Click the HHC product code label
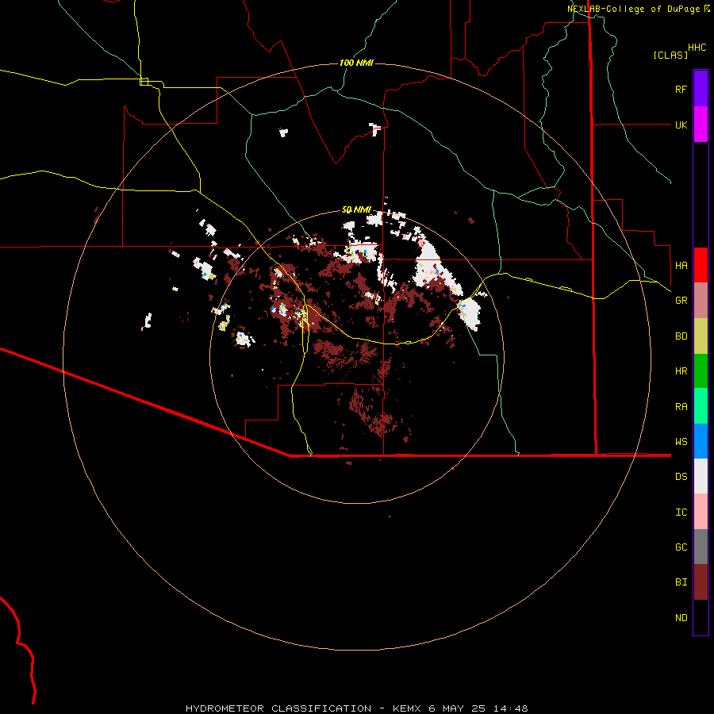This screenshot has width=714, height=714. 697,48
